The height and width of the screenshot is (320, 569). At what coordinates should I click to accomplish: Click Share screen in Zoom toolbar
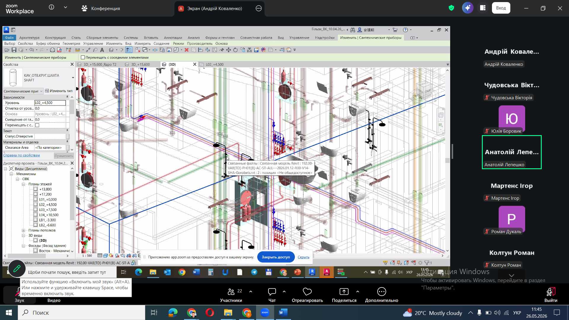click(x=344, y=295)
